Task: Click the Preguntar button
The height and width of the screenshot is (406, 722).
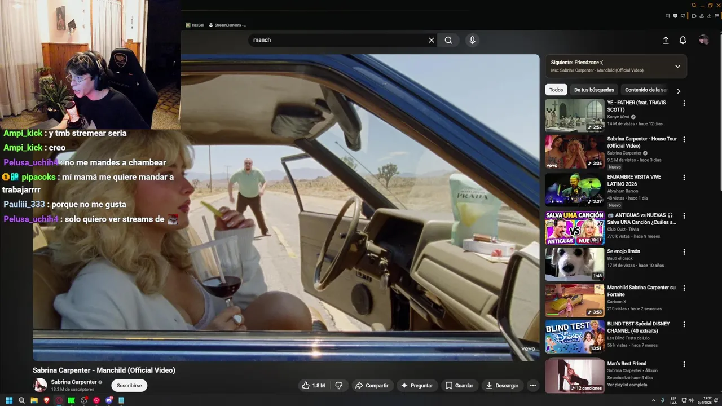Action: [x=416, y=386]
